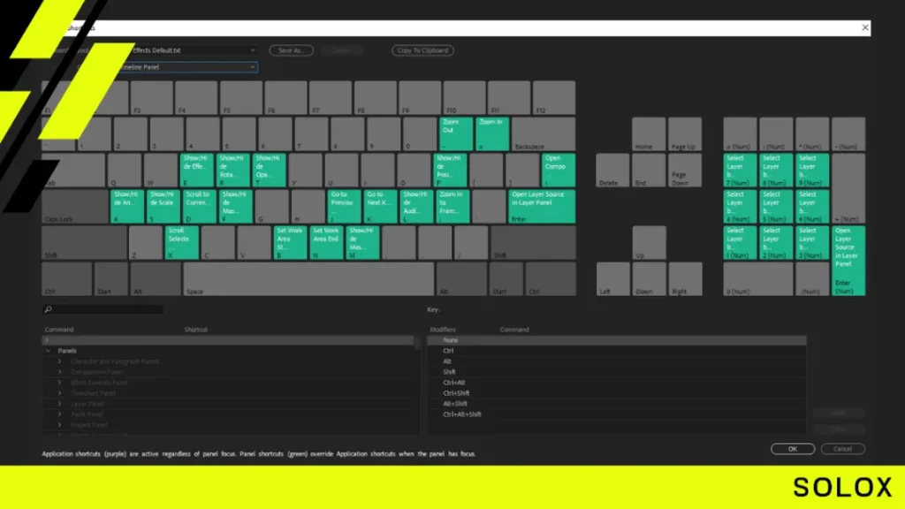The image size is (905, 509).
Task: Click the Show/Hide Scale S key
Action: point(164,207)
